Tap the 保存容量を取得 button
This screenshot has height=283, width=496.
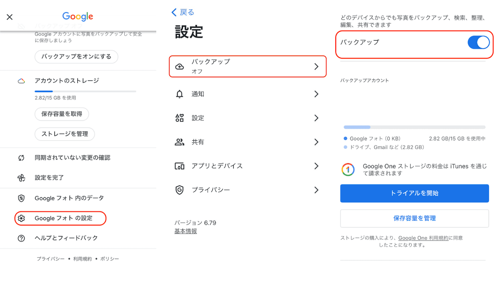point(62,114)
